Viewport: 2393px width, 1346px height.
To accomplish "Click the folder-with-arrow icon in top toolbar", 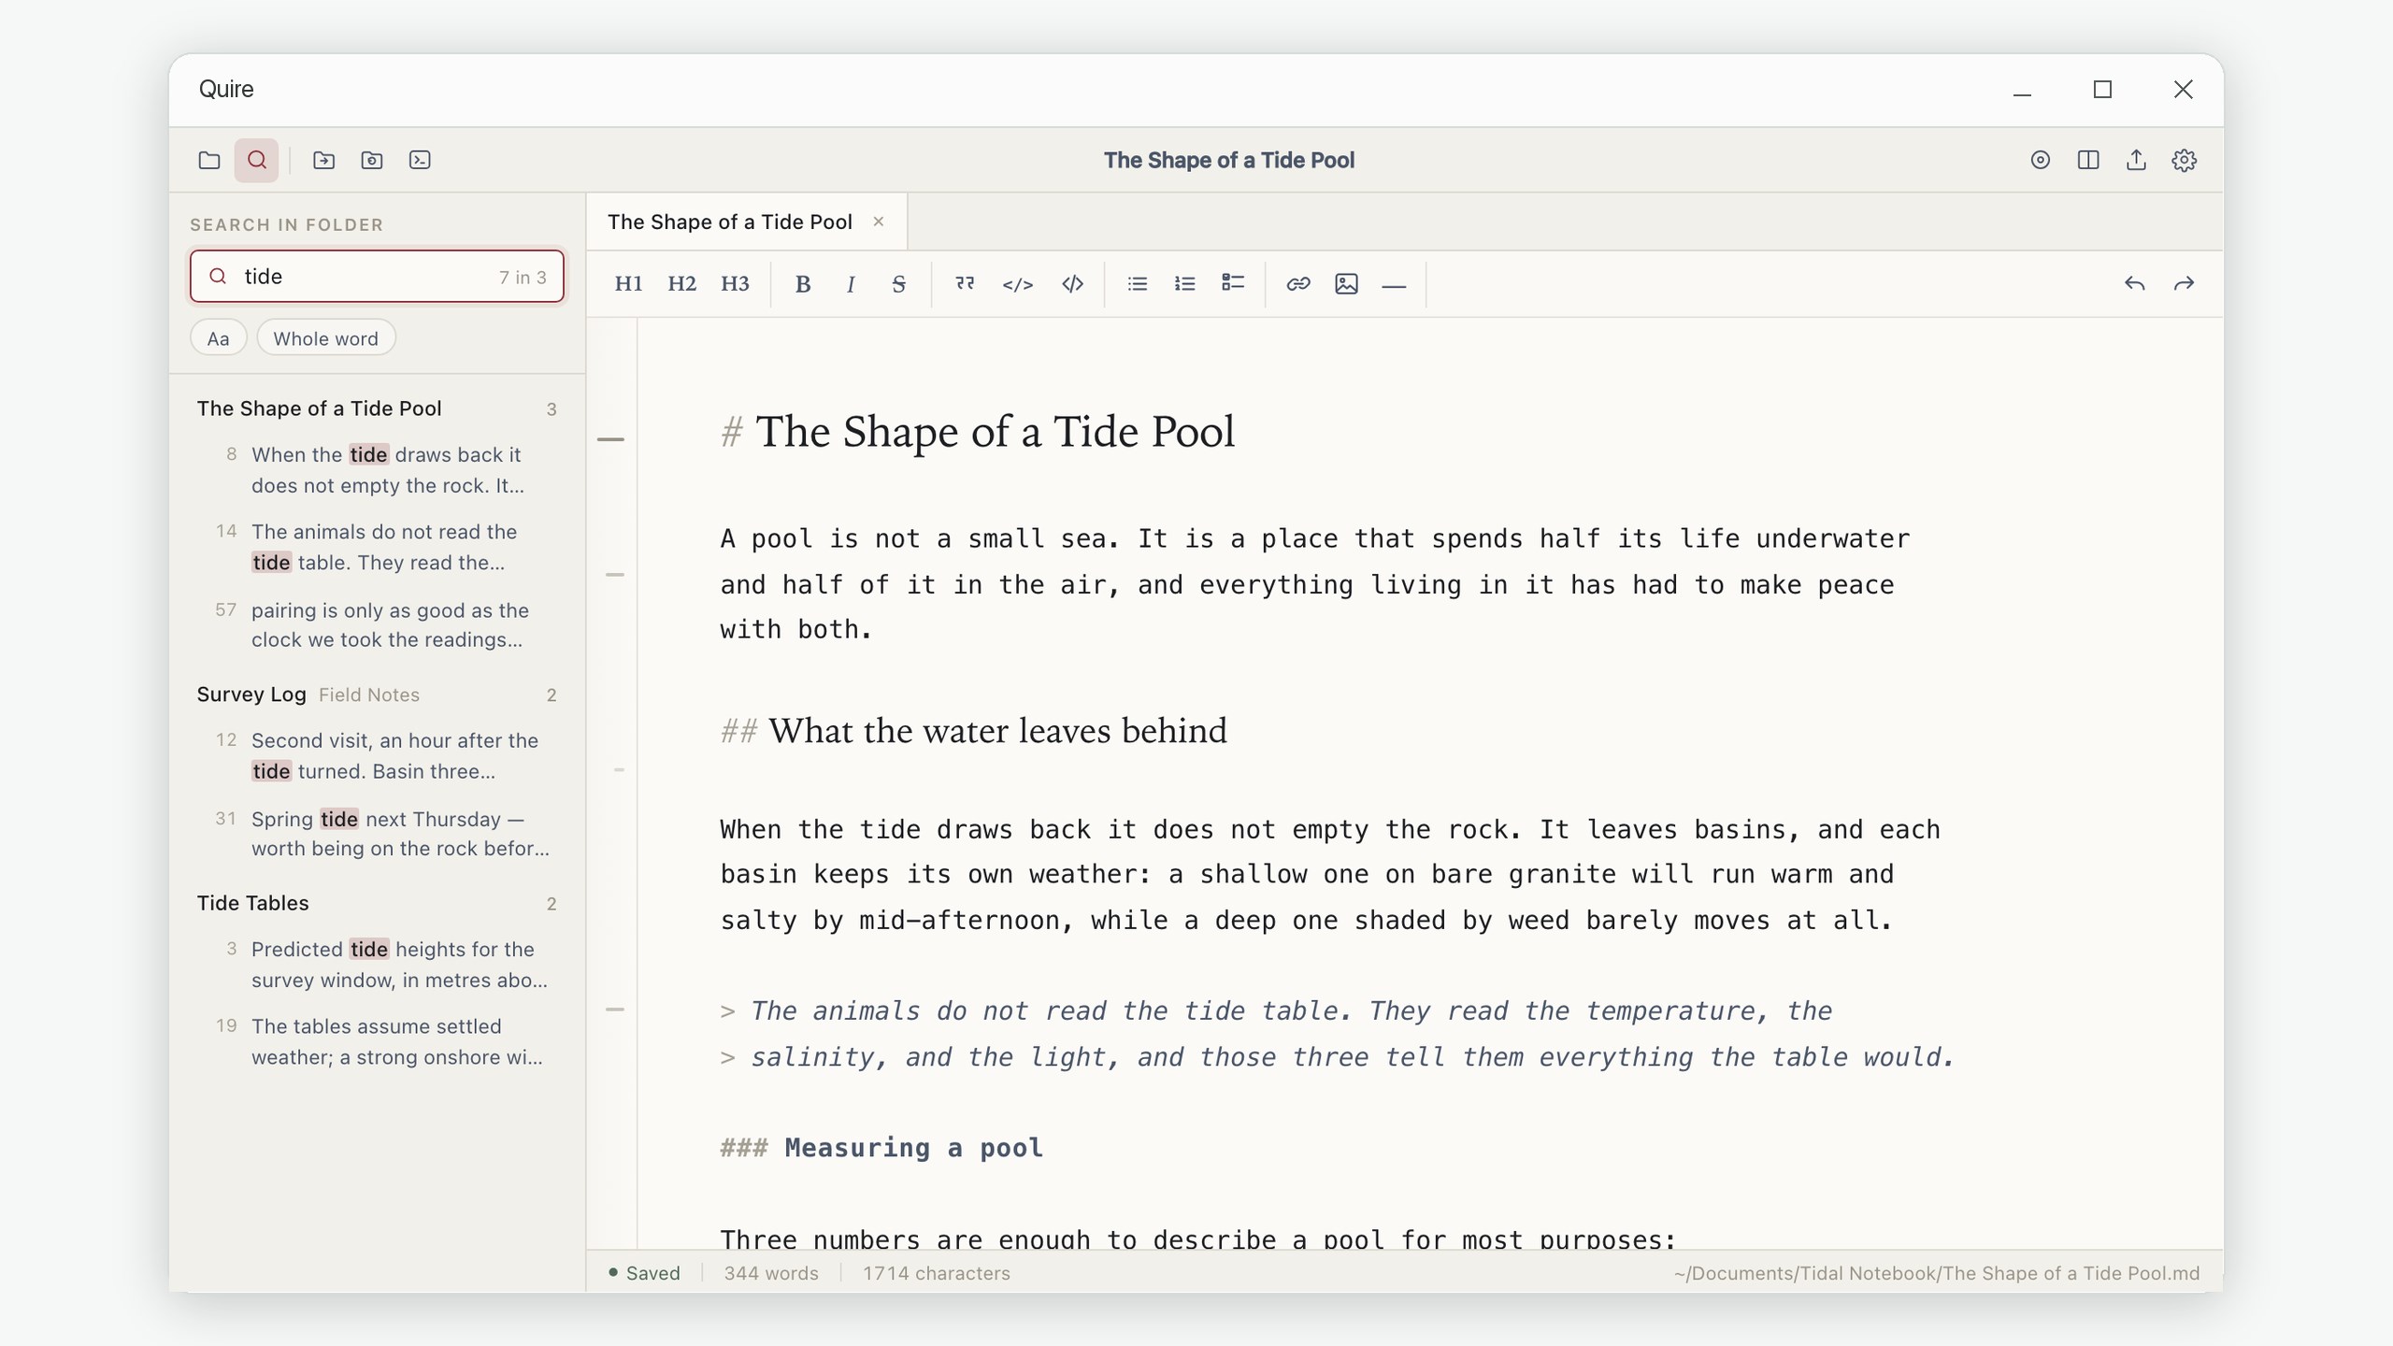I will click(323, 160).
